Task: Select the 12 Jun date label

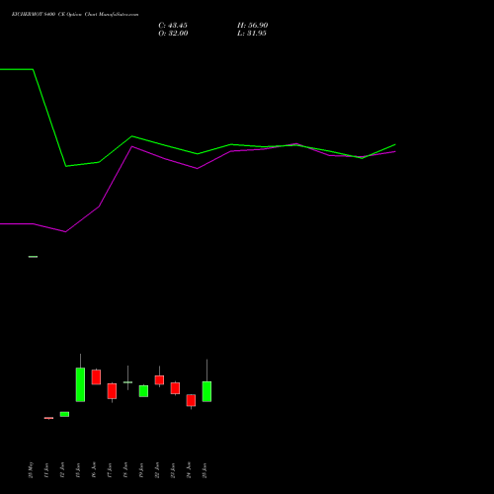Action: (63, 470)
